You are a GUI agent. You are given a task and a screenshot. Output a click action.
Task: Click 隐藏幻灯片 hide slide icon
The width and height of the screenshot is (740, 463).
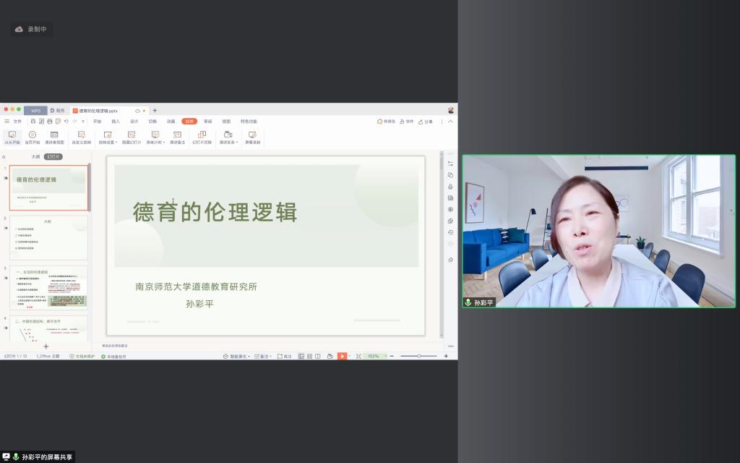pyautogui.click(x=132, y=135)
